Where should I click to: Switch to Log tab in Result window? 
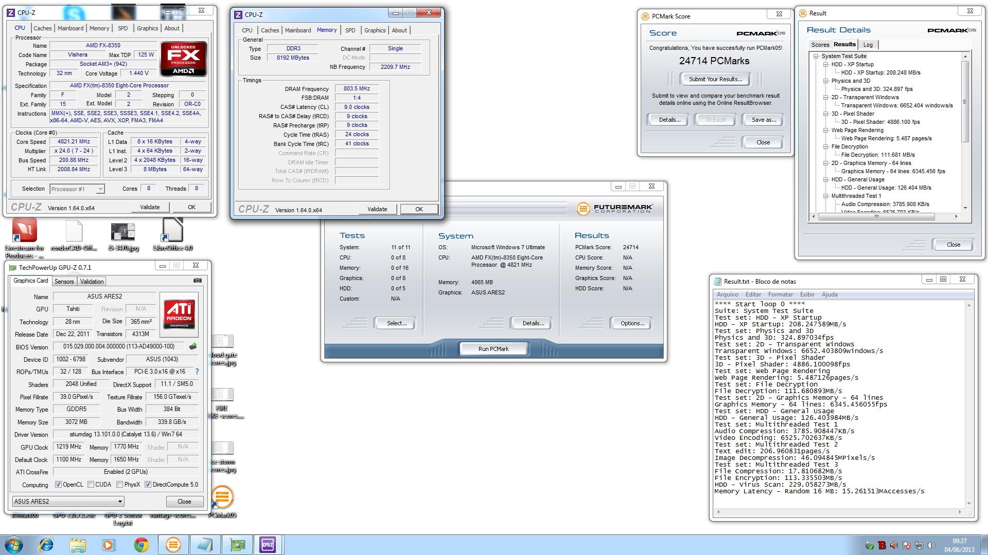[868, 45]
